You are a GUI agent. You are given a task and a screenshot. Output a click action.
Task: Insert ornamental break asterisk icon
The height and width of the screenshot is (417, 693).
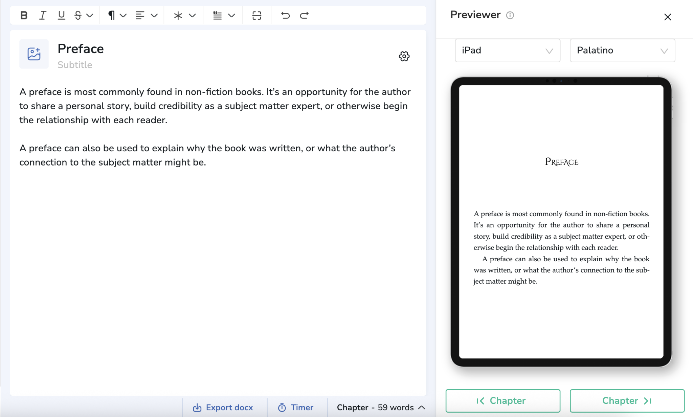tap(178, 15)
